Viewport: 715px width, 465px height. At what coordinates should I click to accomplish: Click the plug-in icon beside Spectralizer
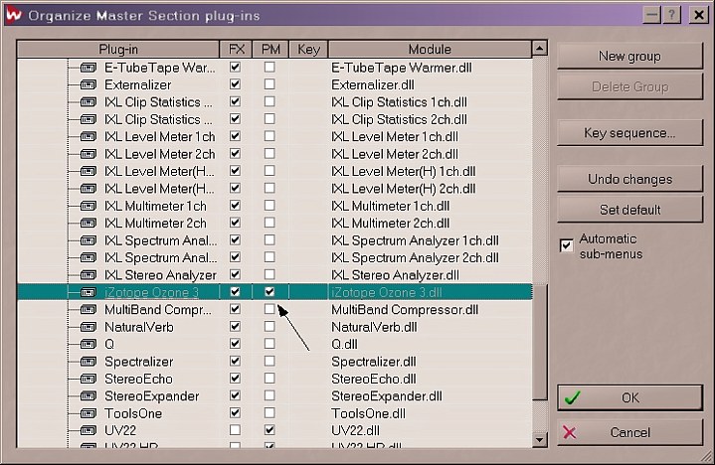pyautogui.click(x=88, y=362)
